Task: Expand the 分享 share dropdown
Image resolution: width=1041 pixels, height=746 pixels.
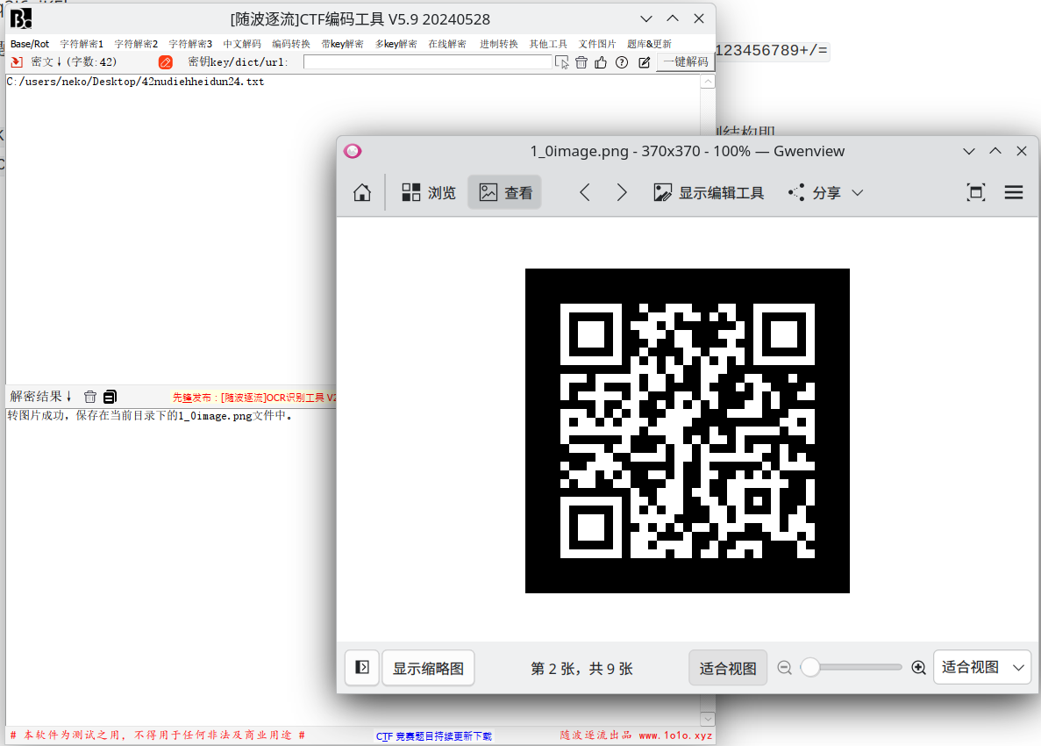Action: 826,193
